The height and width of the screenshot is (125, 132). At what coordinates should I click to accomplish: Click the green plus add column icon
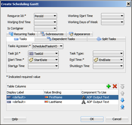[108, 86]
